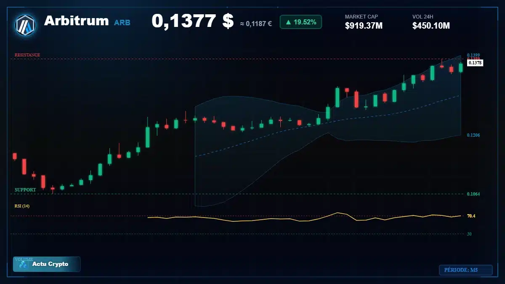This screenshot has width=505, height=284.
Task: Click the last green candlestick on the chart
Action: [x=461, y=67]
